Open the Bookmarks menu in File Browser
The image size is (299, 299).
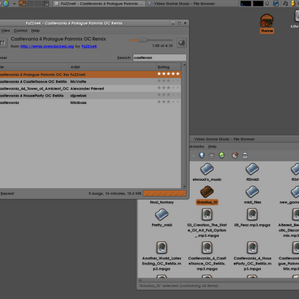click(197, 147)
